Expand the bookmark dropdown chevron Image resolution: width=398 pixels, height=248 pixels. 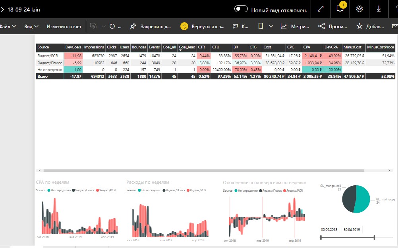click(x=271, y=26)
